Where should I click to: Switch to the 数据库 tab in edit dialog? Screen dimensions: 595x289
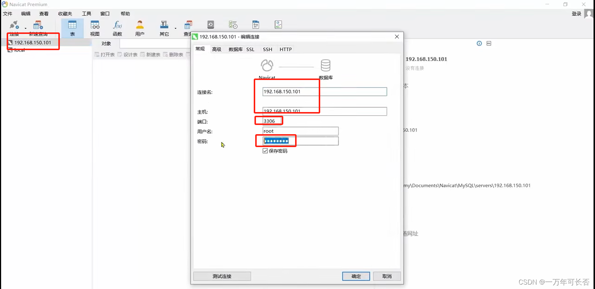coord(235,49)
